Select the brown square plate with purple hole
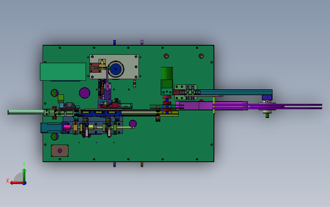This screenshot has height=207, width=330. pos(60,151)
